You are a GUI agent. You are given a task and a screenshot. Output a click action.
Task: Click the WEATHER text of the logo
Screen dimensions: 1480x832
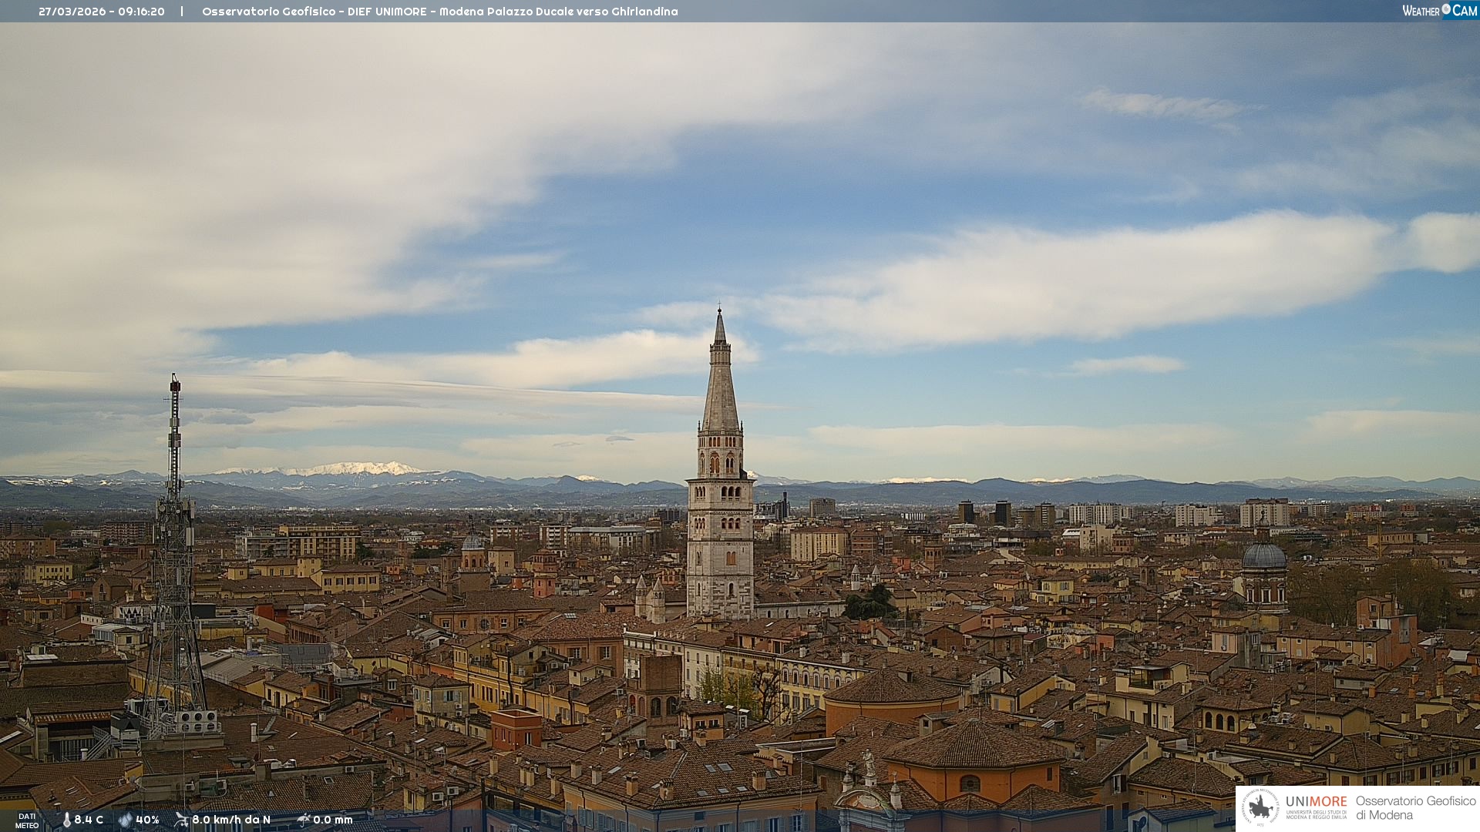[x=1421, y=11]
